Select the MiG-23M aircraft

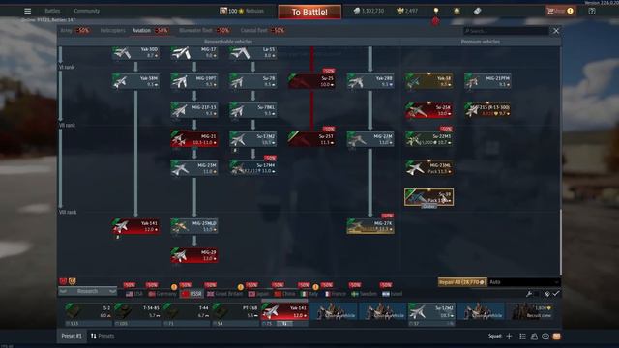pos(194,168)
